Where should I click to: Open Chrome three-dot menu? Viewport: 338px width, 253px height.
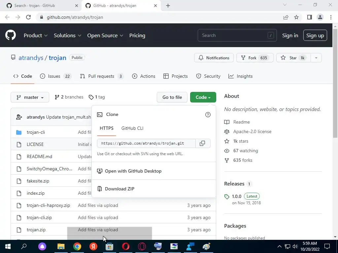pos(331,17)
